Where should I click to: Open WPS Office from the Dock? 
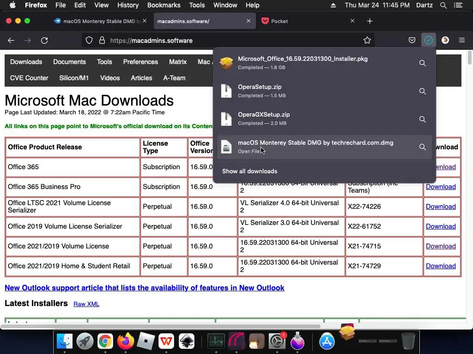pos(166,341)
